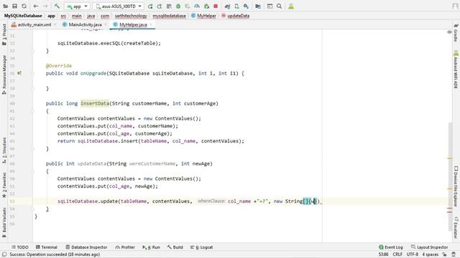Toggle the read-only lock icon in status bar

pyautogui.click(x=444, y=254)
